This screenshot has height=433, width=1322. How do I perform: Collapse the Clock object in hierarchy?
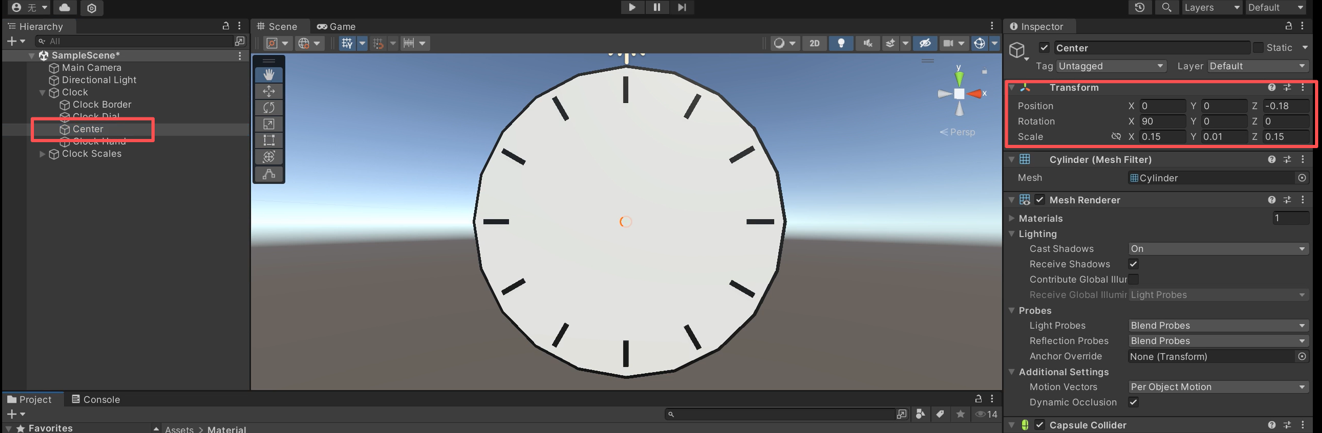(42, 93)
